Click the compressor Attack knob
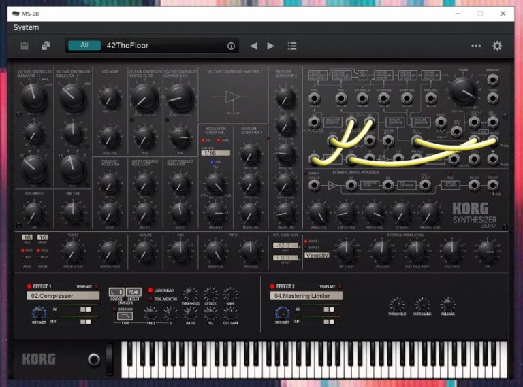 pyautogui.click(x=210, y=294)
